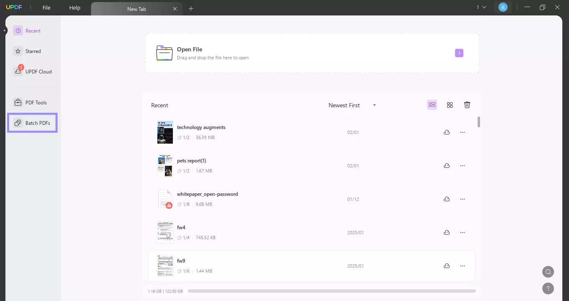The height and width of the screenshot is (301, 569).
Task: Upload pets report(1) to cloud
Action: coord(447,166)
